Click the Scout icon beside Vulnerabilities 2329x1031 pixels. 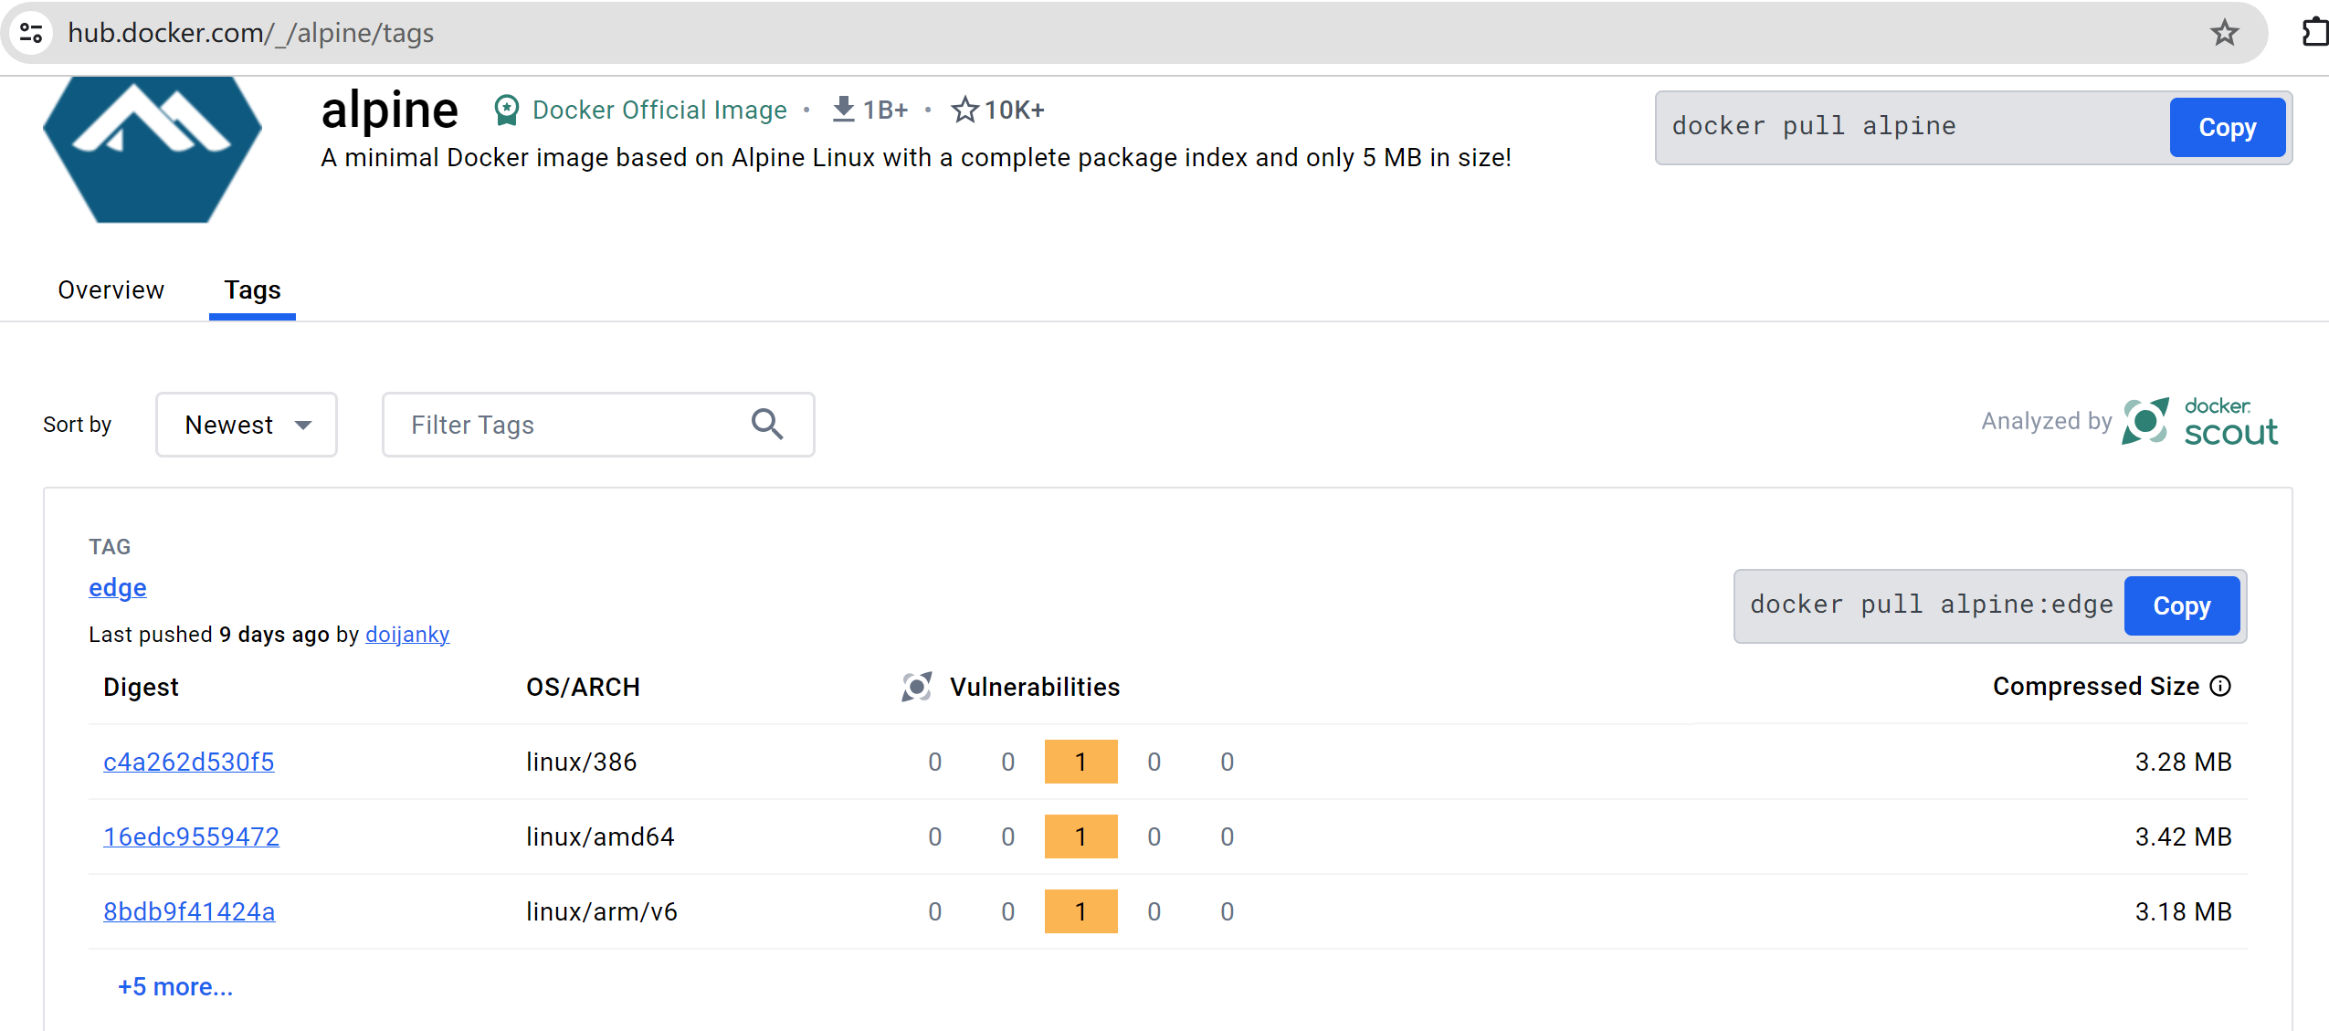click(x=916, y=687)
